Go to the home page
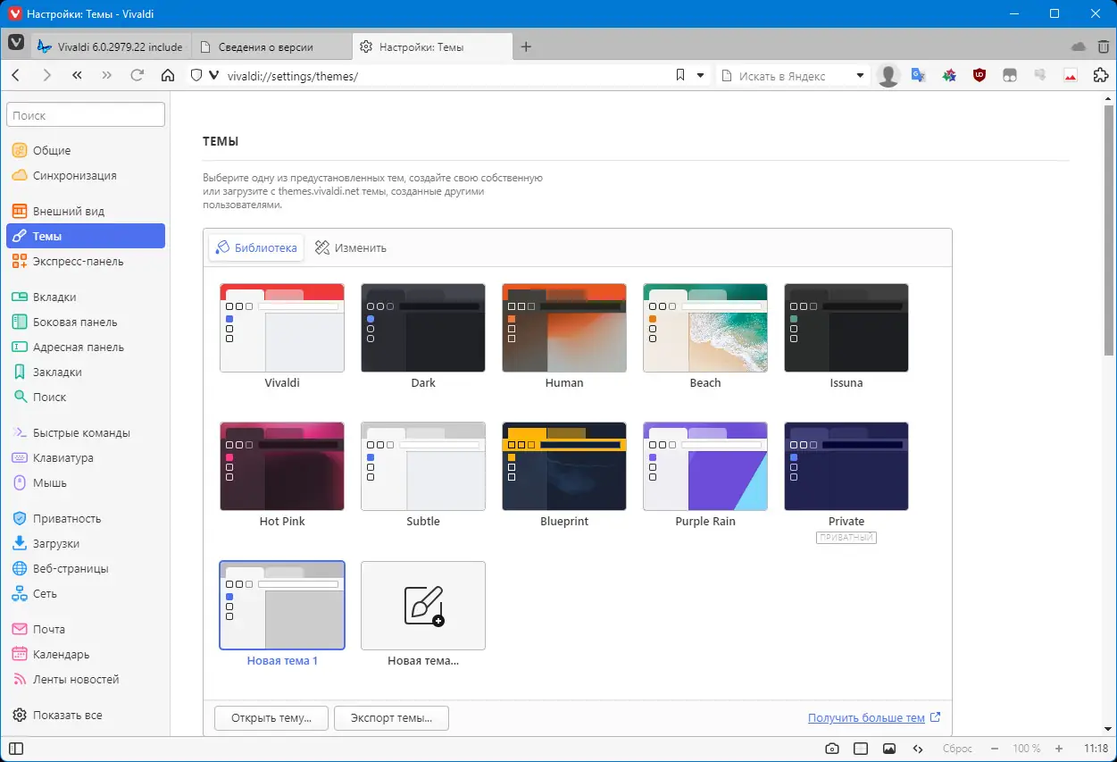The height and width of the screenshot is (762, 1117). click(167, 76)
